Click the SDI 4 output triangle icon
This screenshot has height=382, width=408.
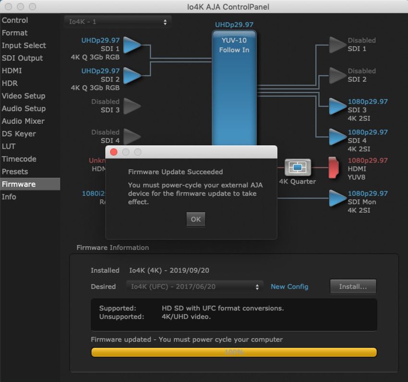click(x=337, y=137)
